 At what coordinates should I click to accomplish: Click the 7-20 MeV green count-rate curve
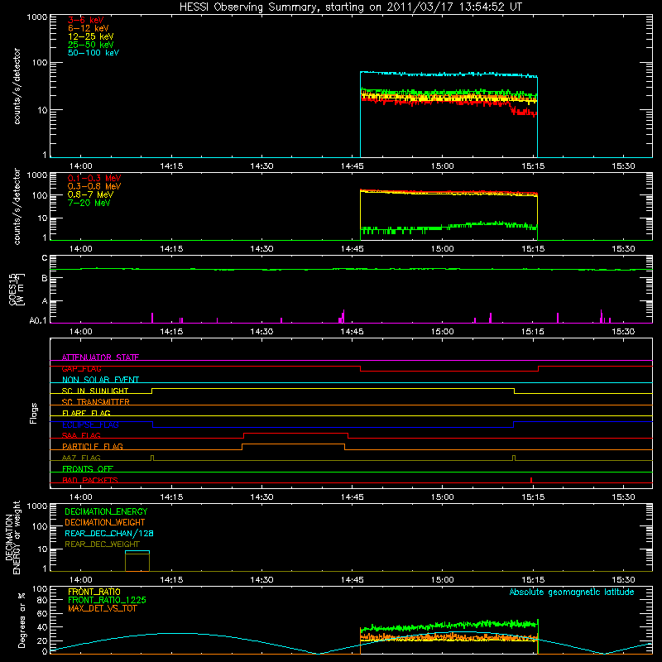[449, 227]
